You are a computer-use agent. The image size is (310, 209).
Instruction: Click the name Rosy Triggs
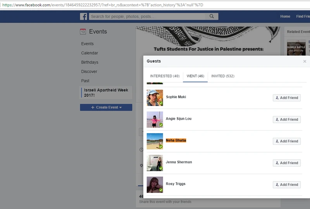coord(176,184)
